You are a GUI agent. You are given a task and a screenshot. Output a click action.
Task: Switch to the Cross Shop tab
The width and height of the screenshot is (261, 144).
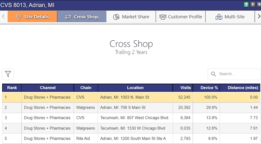pos(82,17)
